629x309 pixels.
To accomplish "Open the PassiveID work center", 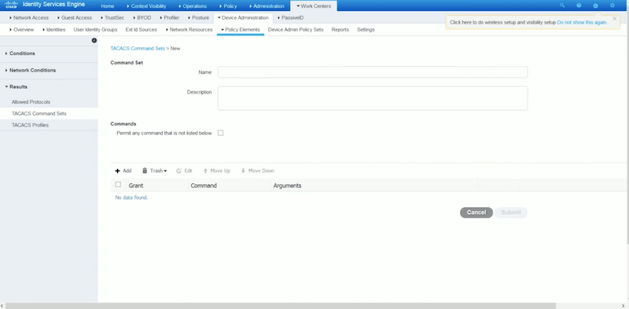I will pos(290,17).
